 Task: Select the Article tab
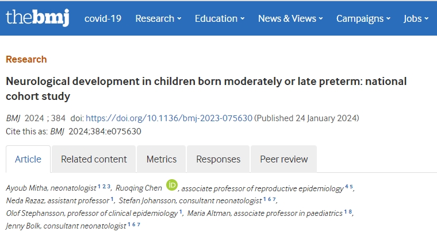tap(28, 159)
